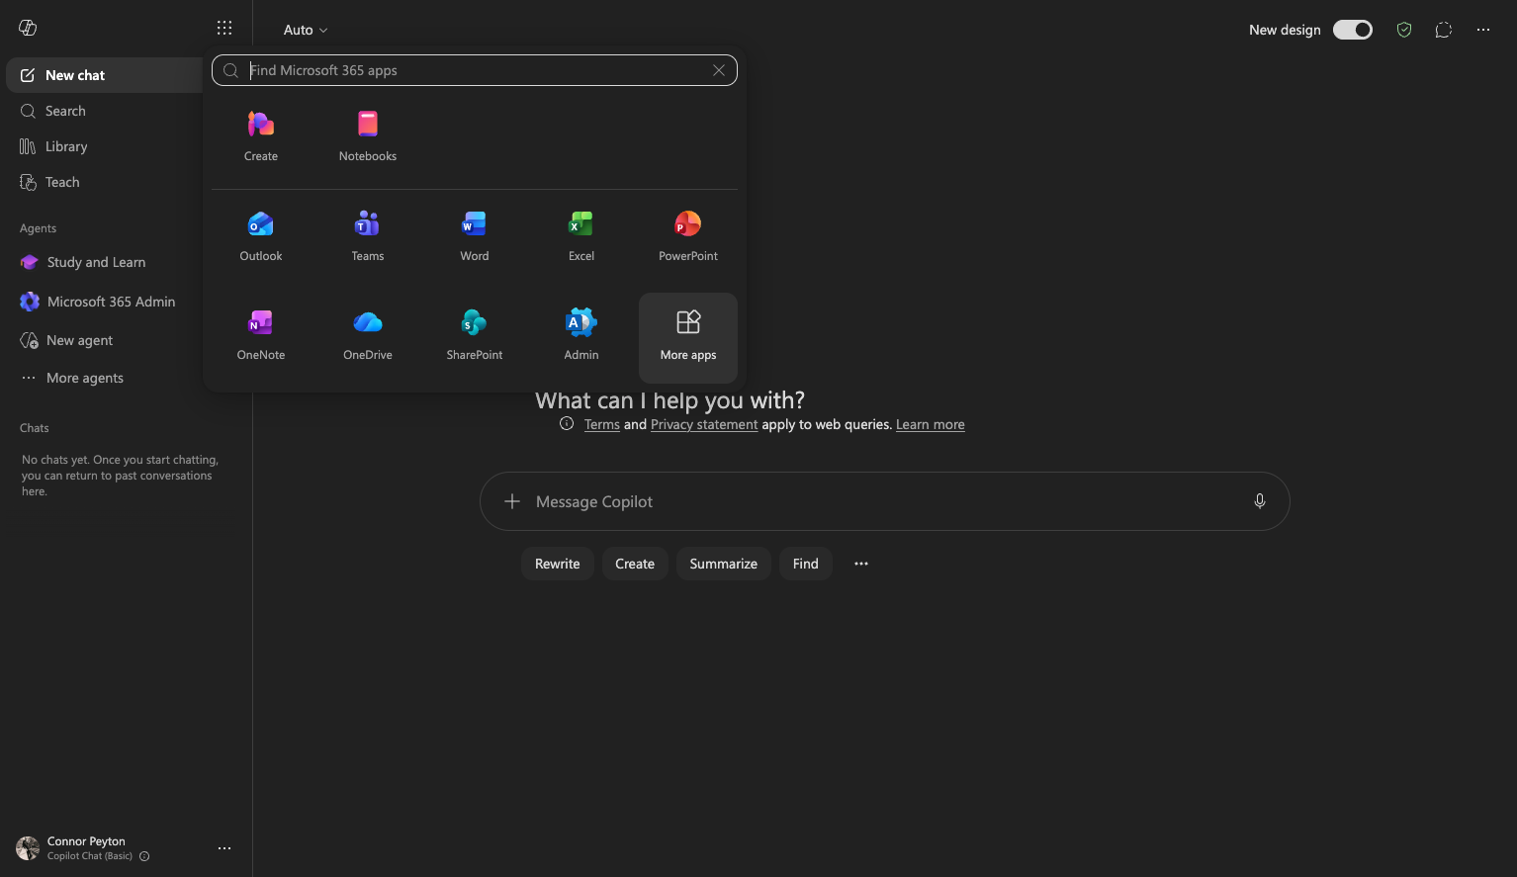Viewport: 1517px width, 877px height.
Task: Click the Copilot logo icon
Action: pos(28,28)
